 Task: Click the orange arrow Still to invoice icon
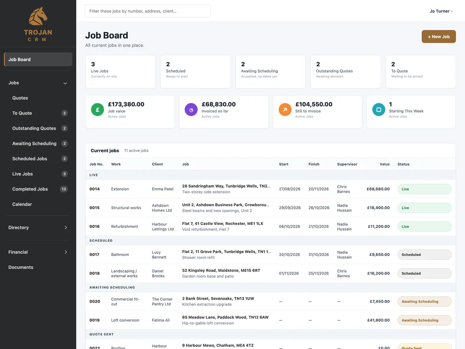[285, 110]
